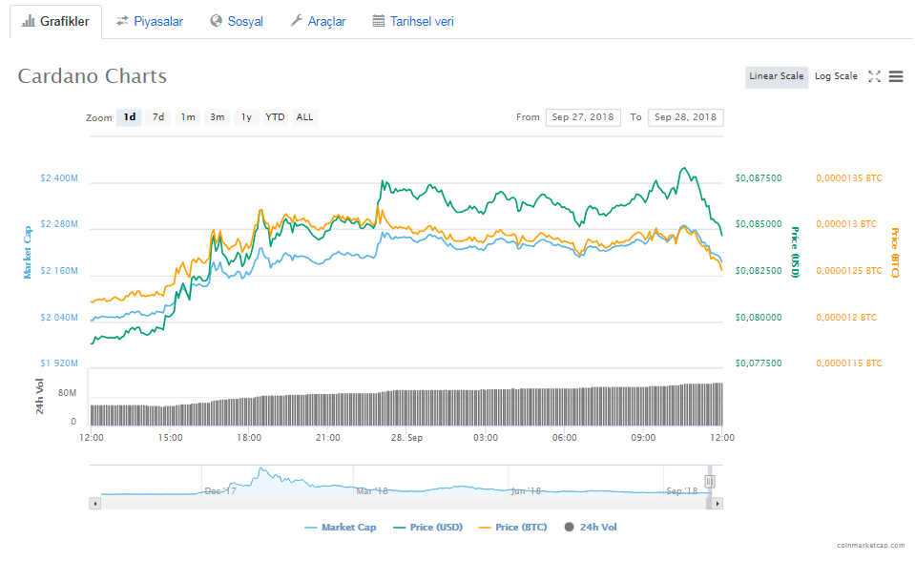Switch chart to Log Scale

click(x=836, y=76)
